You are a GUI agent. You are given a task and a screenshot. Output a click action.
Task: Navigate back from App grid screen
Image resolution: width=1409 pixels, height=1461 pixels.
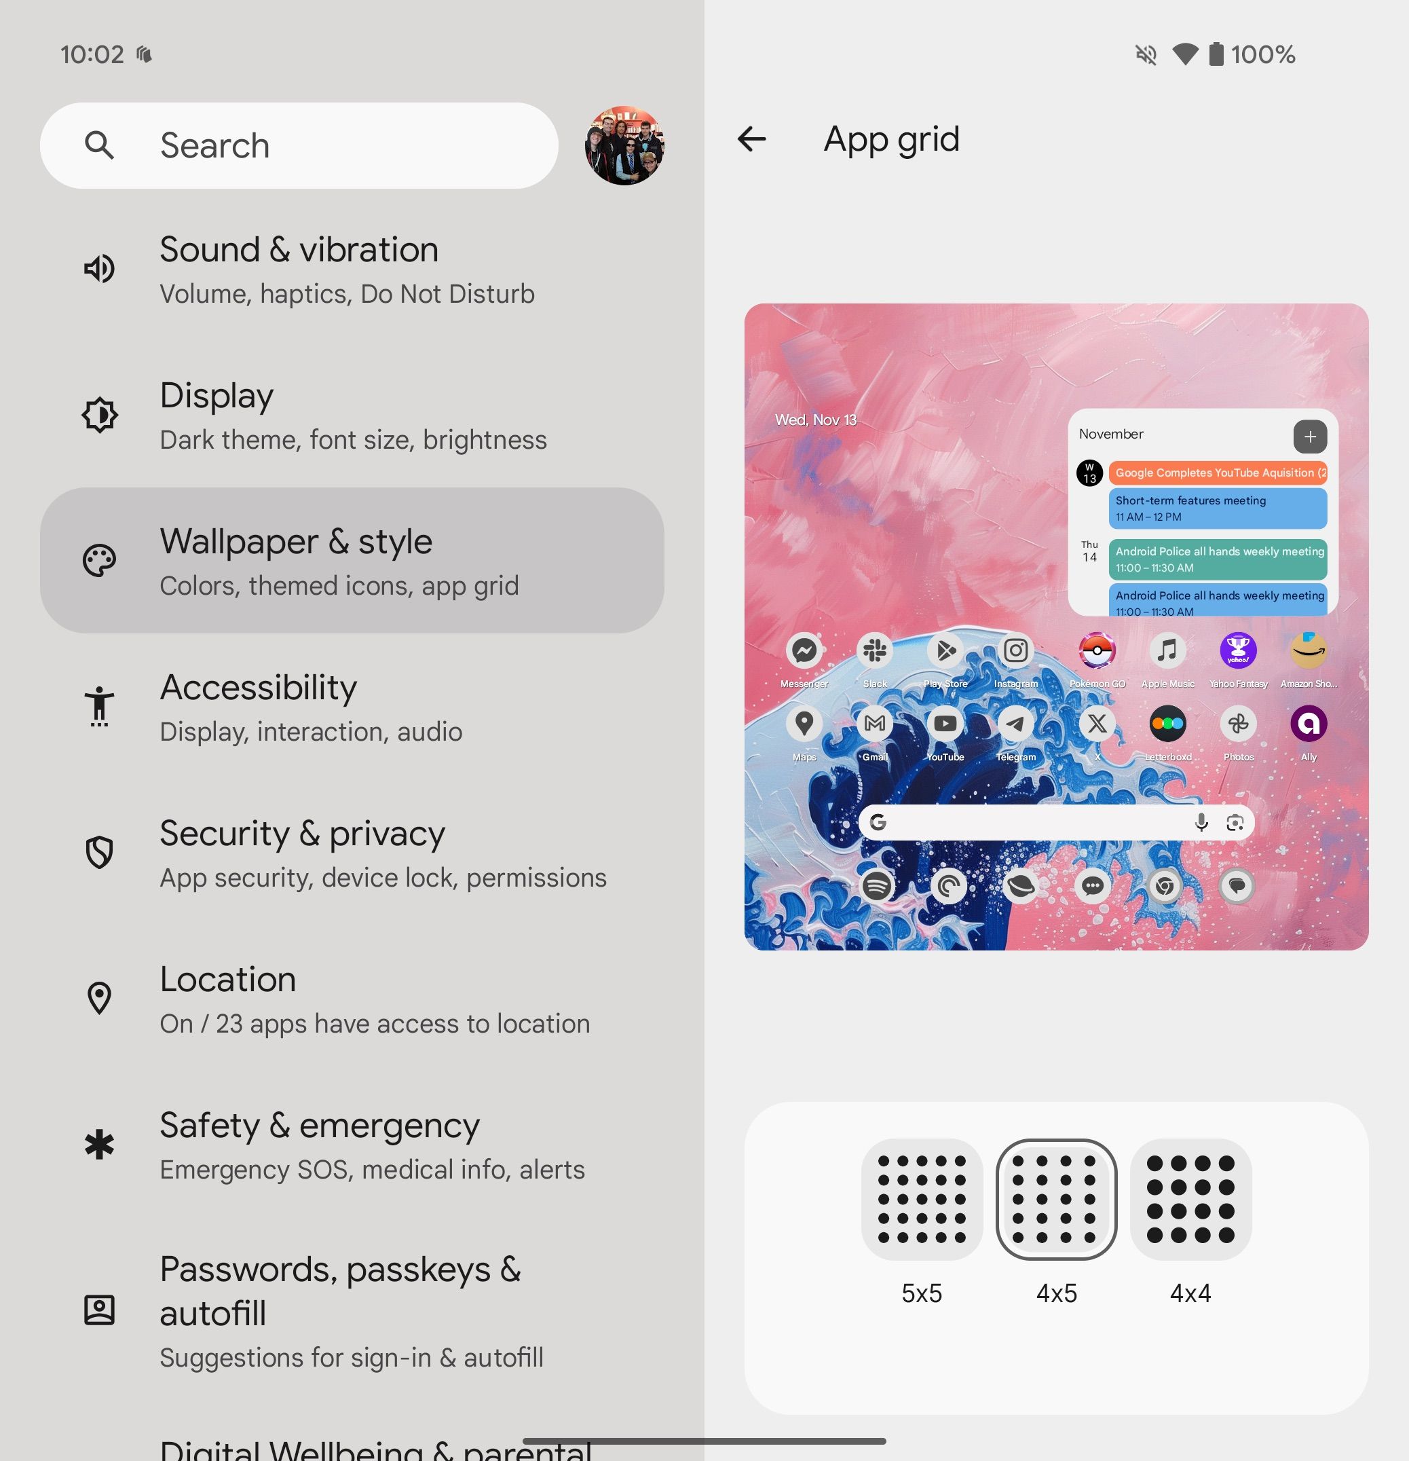click(753, 140)
